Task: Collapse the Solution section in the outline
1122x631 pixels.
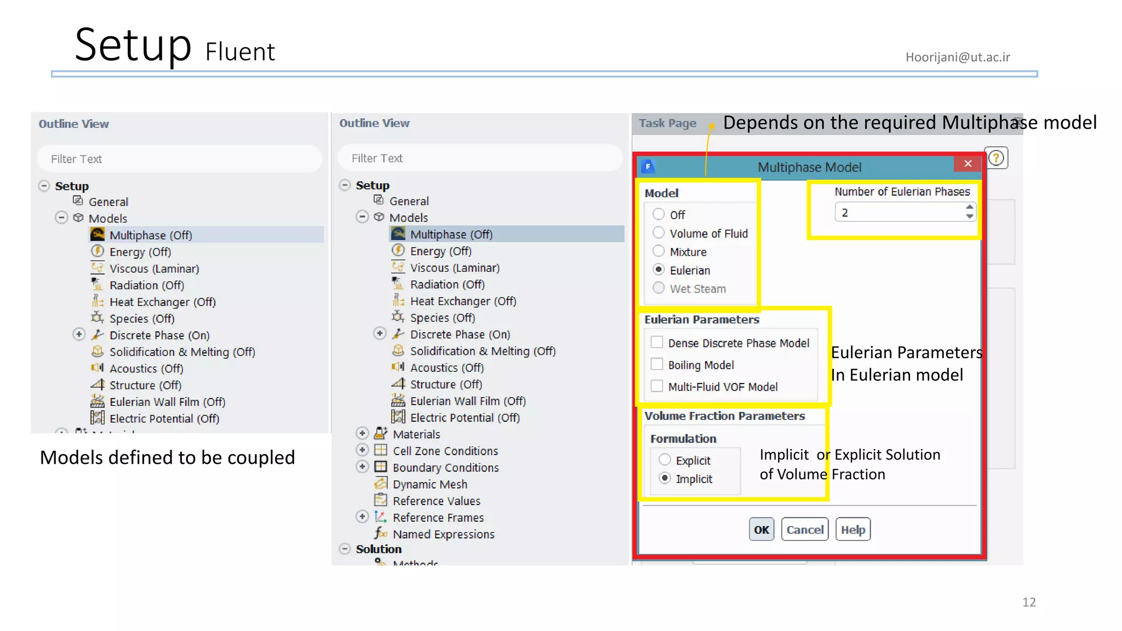Action: (345, 548)
